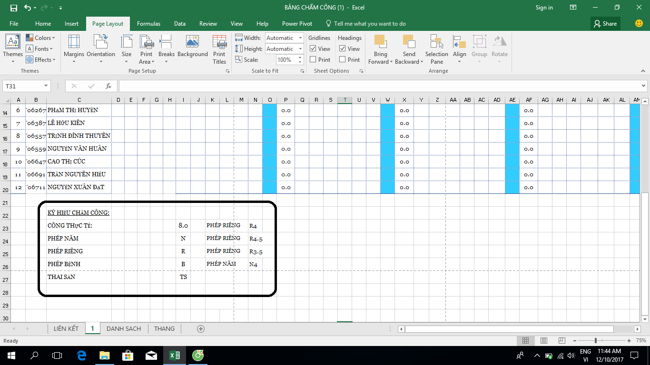650x365 pixels.
Task: Insert a sheet Background image
Action: point(192,49)
